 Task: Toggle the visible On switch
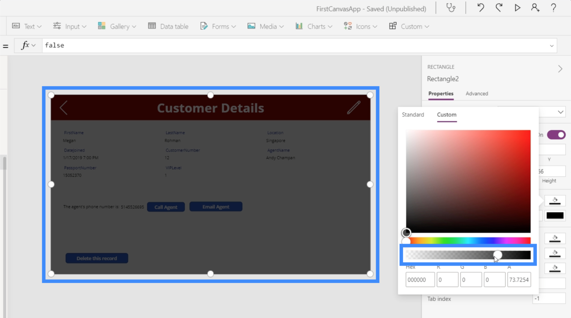click(556, 135)
